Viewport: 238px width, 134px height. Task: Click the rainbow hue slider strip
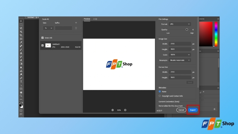[216, 34]
